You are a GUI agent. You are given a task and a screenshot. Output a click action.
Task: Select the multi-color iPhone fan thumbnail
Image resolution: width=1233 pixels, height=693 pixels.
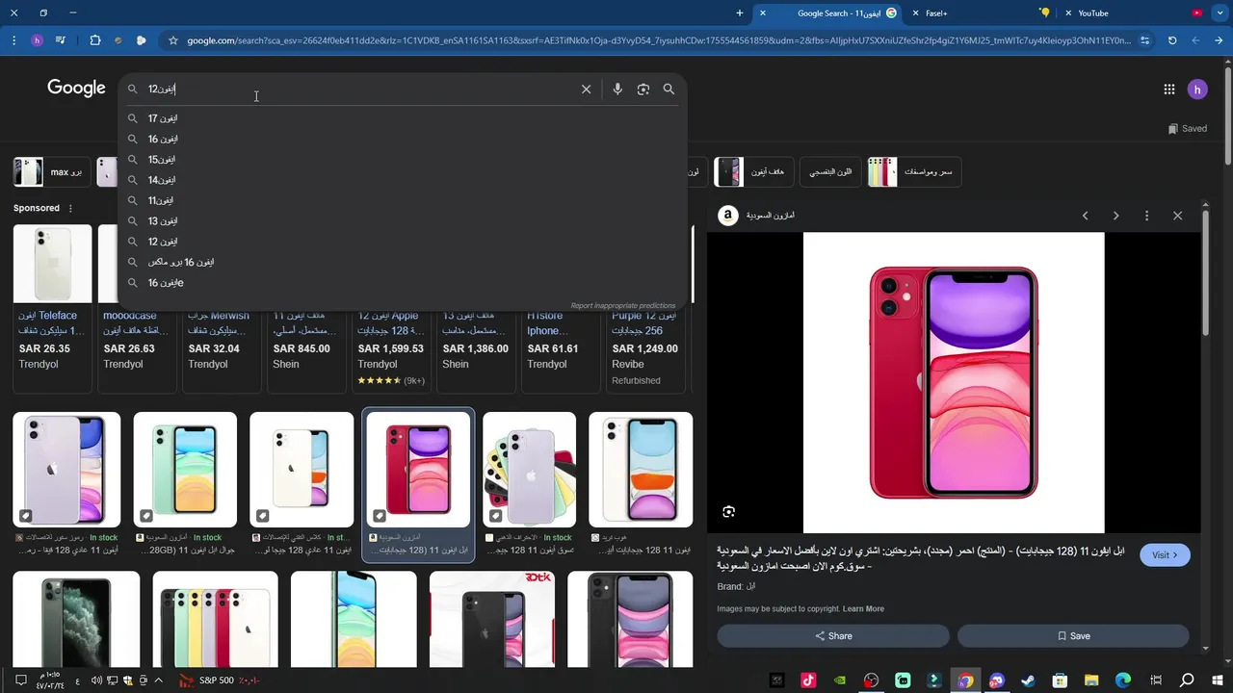pyautogui.click(x=529, y=470)
